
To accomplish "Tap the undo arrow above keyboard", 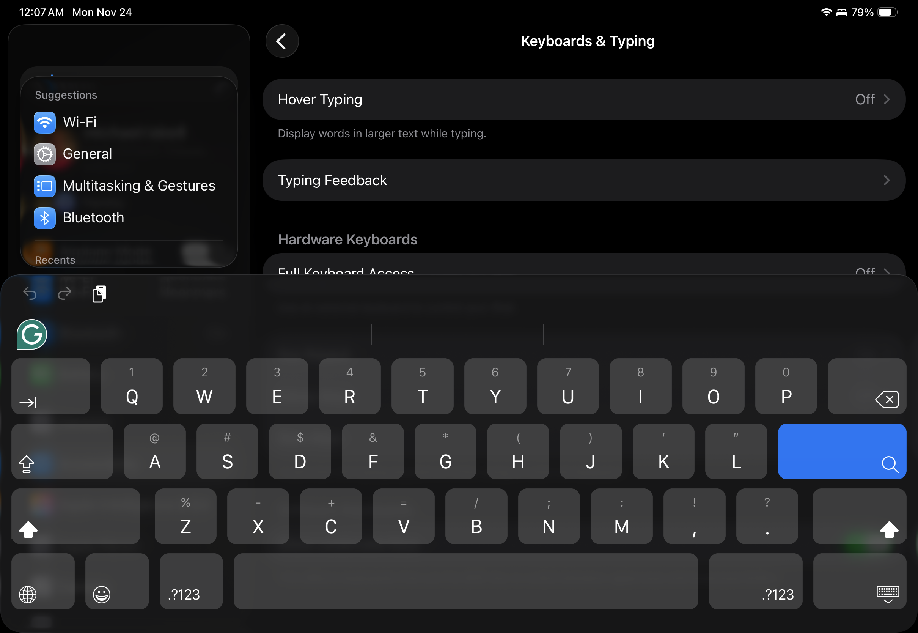I will [x=30, y=293].
